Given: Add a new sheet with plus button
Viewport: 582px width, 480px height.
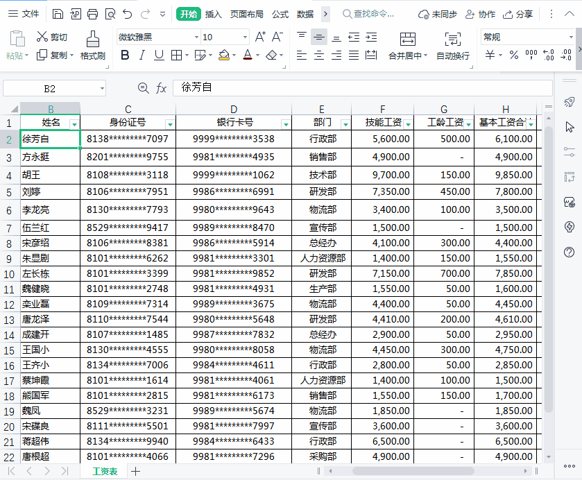Looking at the screenshot, I should pos(135,471).
